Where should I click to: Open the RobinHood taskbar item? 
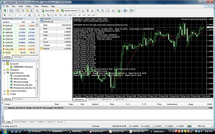pos(98,131)
